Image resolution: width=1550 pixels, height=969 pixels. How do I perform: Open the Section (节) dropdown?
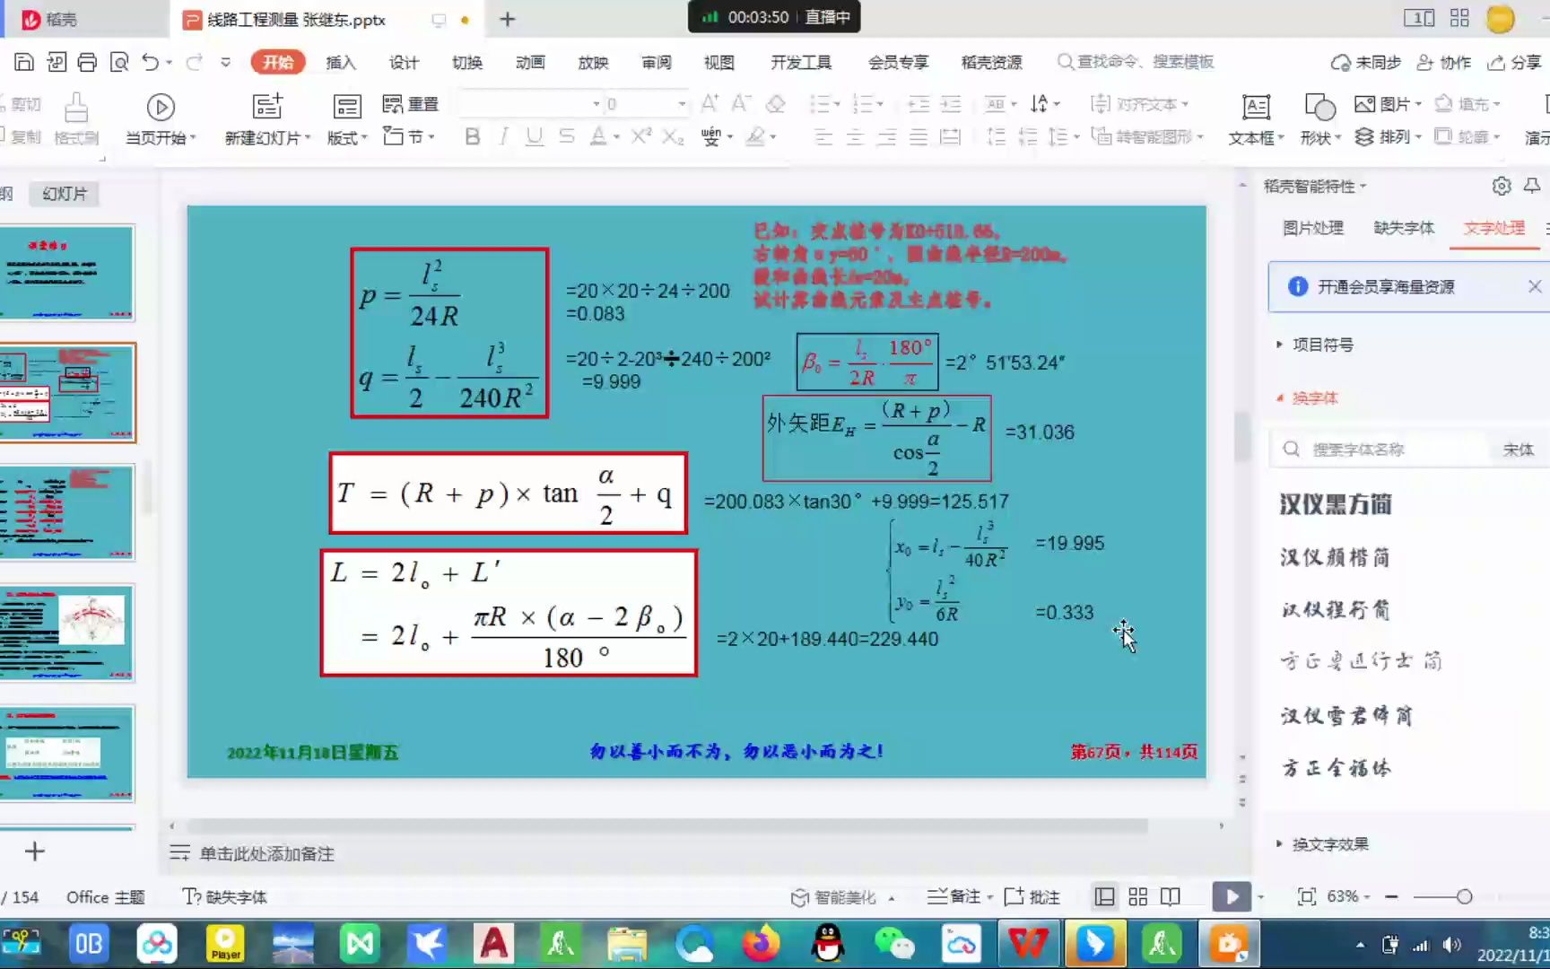(409, 136)
